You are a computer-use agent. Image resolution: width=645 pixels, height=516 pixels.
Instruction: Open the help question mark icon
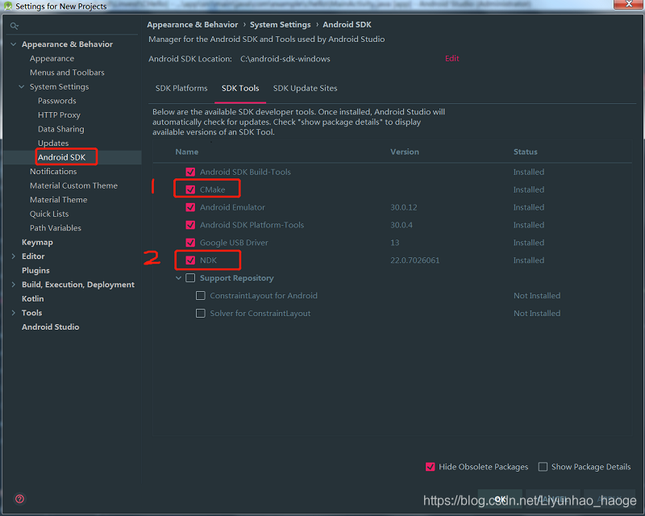(19, 499)
